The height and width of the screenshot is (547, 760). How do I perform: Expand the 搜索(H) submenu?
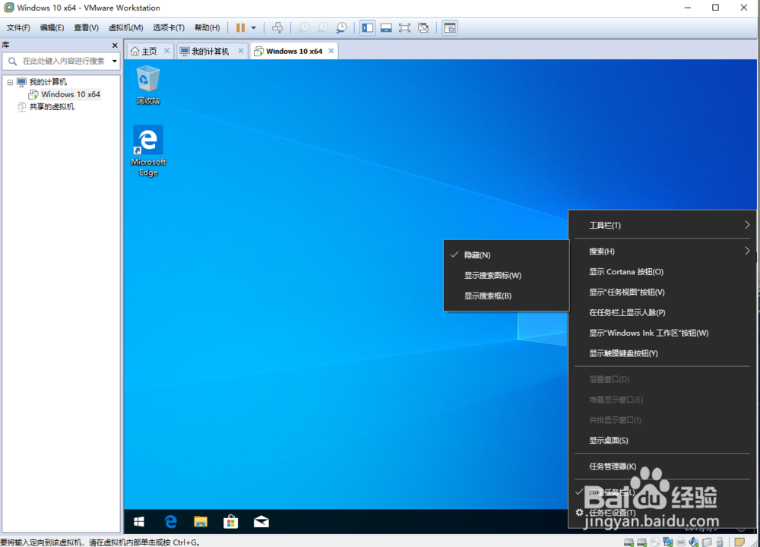click(662, 251)
